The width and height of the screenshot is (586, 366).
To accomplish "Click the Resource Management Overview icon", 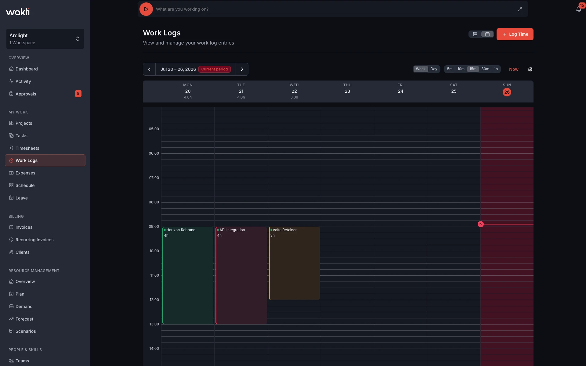I will point(11,282).
